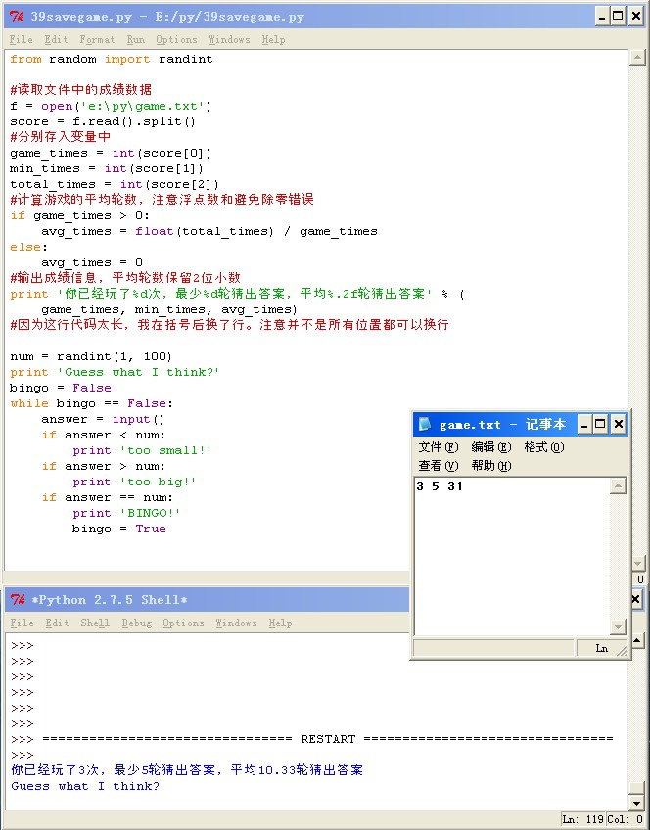Click the Python Shell title bar icon

click(17, 600)
